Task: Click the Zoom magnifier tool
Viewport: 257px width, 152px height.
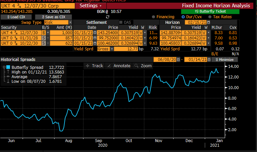Action: point(143,66)
